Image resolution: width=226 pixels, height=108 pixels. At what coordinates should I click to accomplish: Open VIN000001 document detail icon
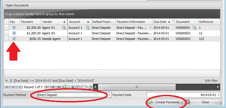pos(195,28)
